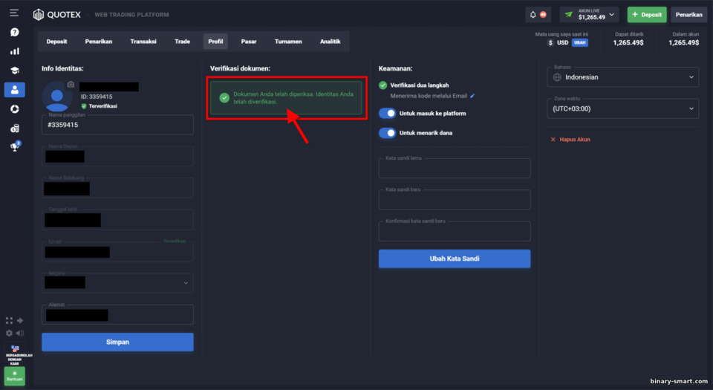Click the Nama panggilan input field
Screen dimensions: 713x390
[117, 125]
